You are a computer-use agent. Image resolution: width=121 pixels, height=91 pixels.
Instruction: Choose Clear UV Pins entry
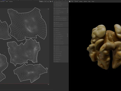pyautogui.click(x=61, y=6)
